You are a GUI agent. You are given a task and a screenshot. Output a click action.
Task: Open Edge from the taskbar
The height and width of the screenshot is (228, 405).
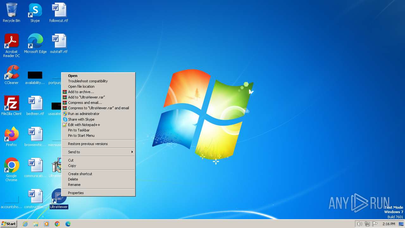tap(68, 224)
